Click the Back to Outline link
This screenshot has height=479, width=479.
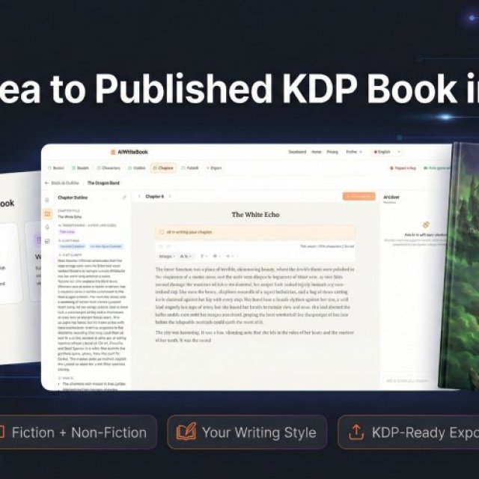(x=65, y=183)
